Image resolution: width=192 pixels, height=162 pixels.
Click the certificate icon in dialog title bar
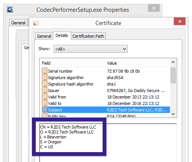tap(36, 23)
